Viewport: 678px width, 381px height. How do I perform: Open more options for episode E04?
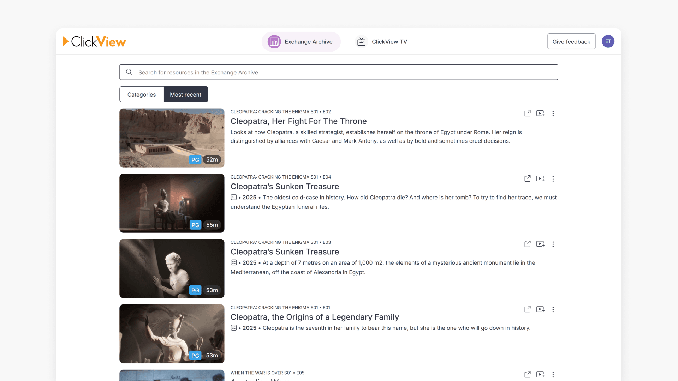[x=553, y=179]
